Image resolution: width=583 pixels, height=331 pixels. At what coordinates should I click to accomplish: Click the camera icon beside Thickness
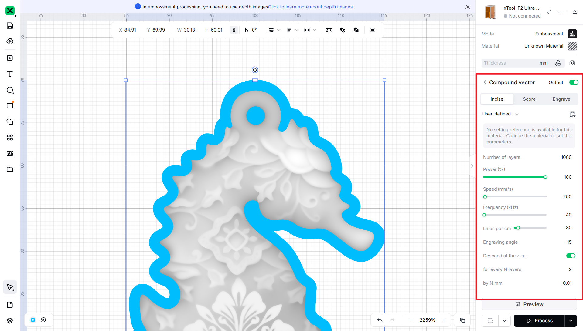572,63
